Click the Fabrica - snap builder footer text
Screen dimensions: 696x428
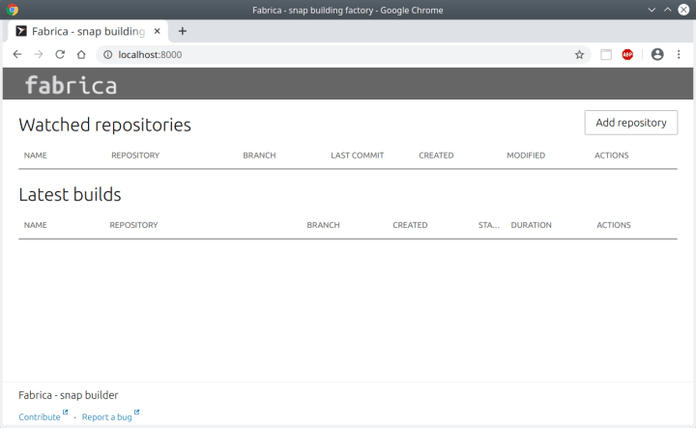(69, 395)
